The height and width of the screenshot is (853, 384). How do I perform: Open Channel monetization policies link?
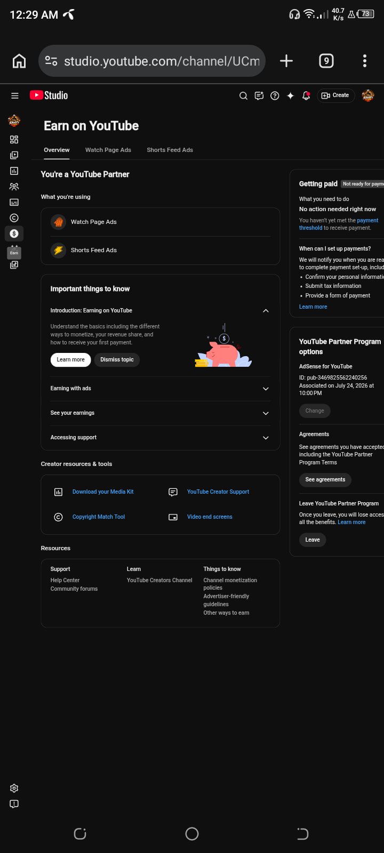click(230, 584)
